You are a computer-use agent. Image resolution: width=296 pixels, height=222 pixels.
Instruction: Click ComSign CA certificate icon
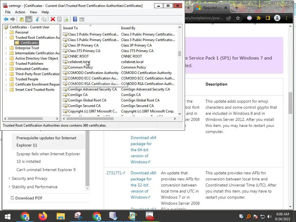[x=65, y=95]
